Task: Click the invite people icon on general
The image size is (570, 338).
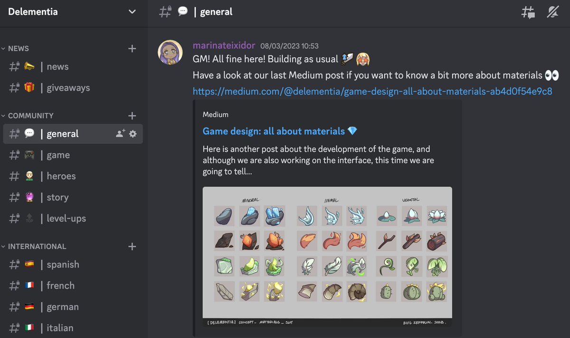Action: tap(120, 134)
